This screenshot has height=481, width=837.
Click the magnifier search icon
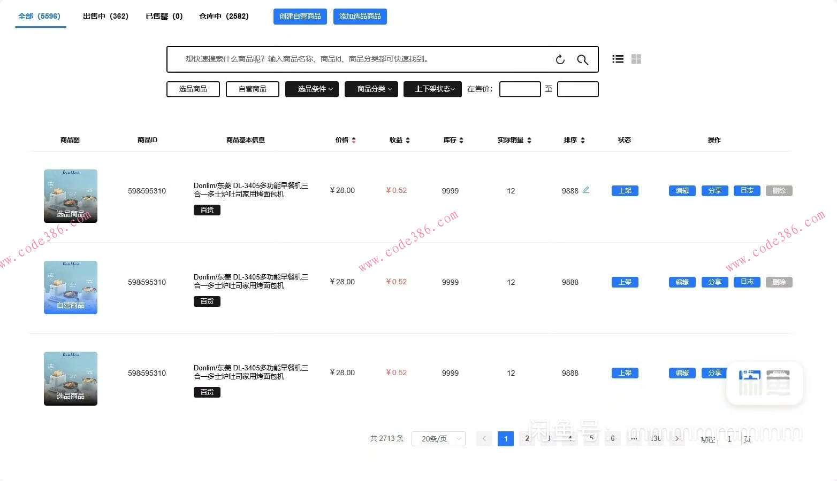click(582, 59)
